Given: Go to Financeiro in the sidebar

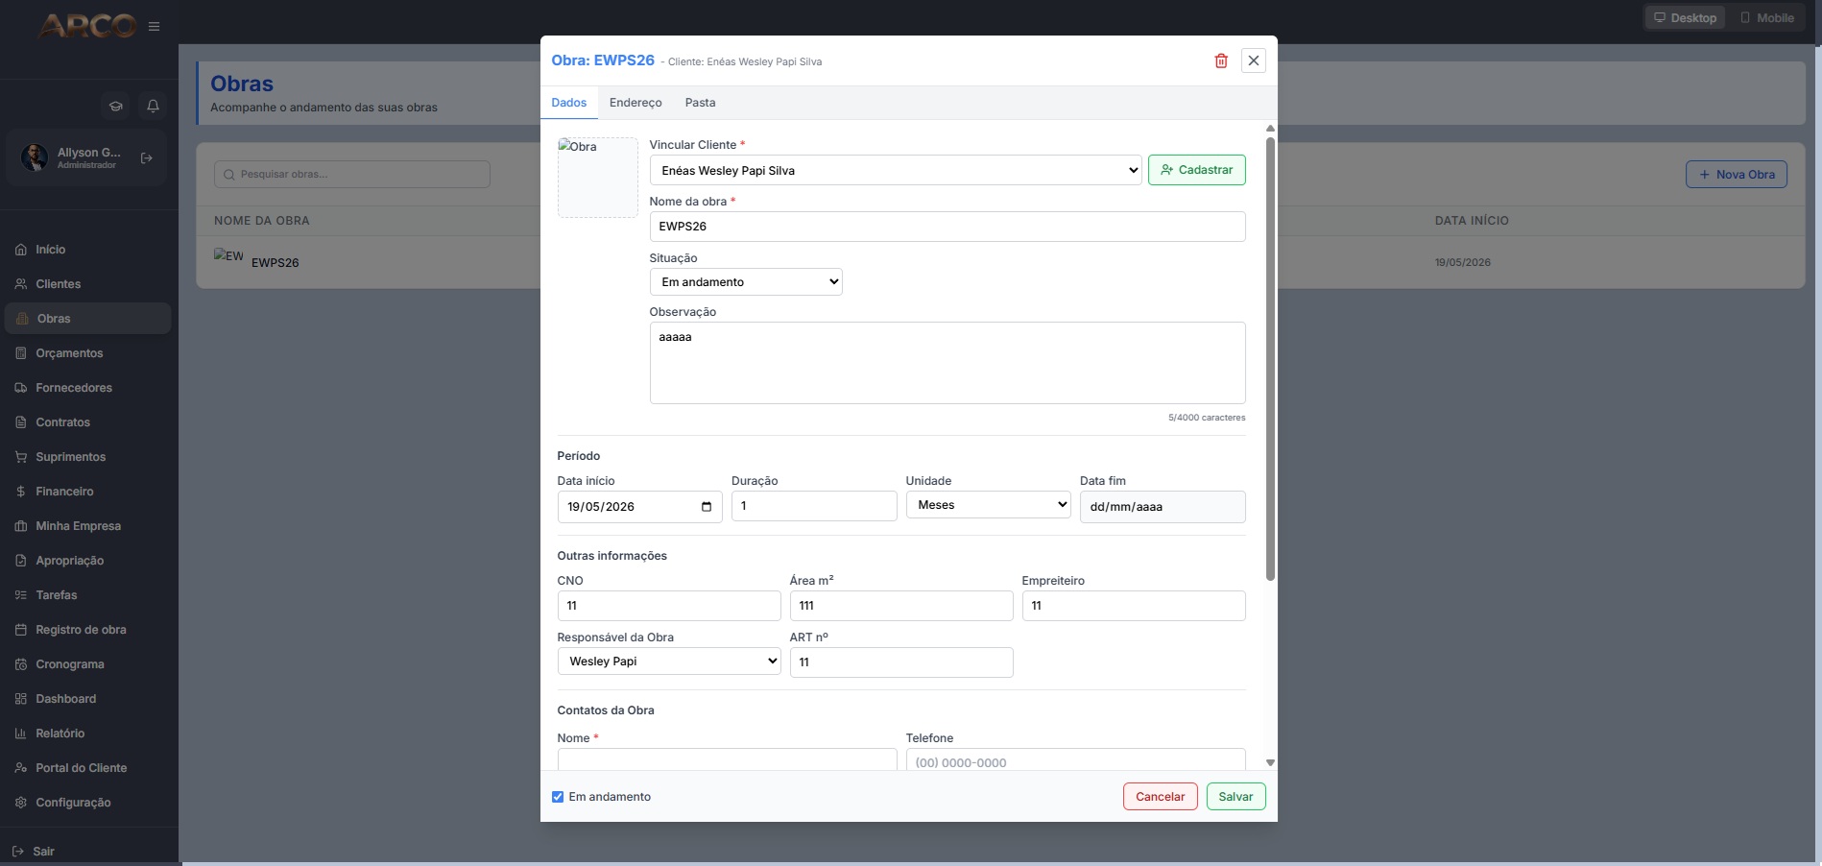Looking at the screenshot, I should click(x=64, y=492).
